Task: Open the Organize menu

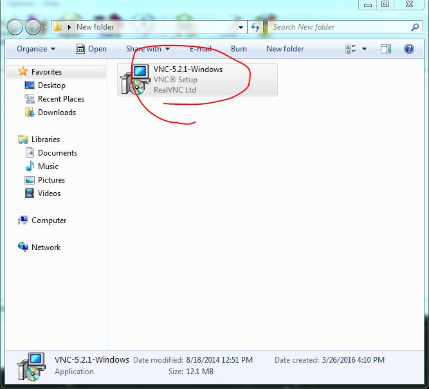Action: point(36,49)
